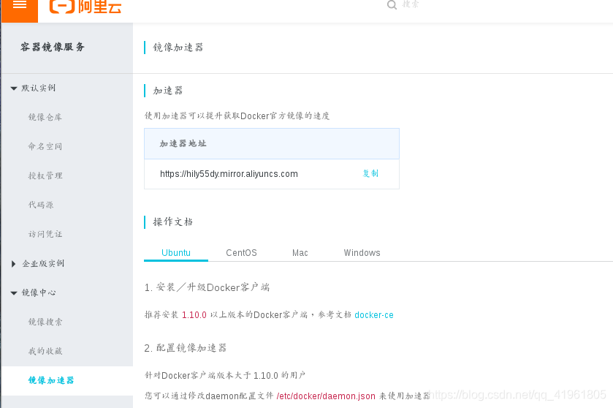
Task: Open 我的收藏 in the sidebar
Action: point(45,351)
